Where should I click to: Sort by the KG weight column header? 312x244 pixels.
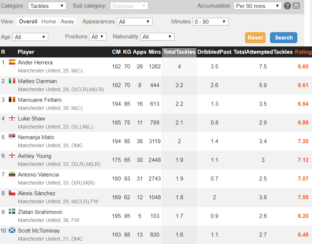(127, 52)
